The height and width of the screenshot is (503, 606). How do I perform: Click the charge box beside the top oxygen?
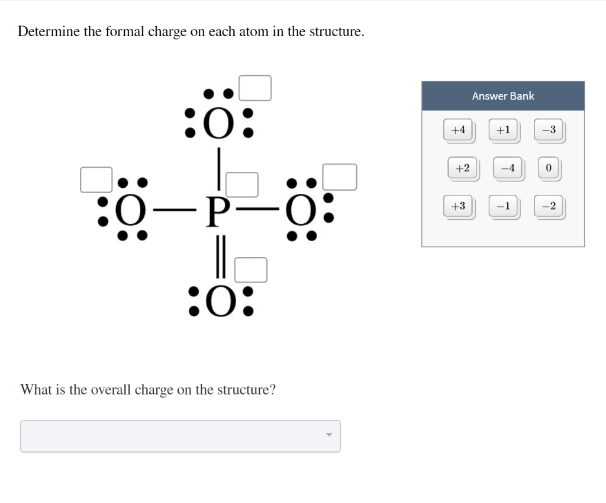(x=254, y=88)
